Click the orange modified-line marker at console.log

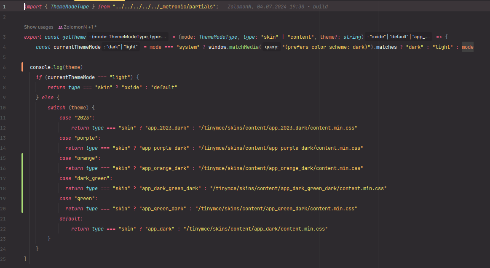(22, 67)
